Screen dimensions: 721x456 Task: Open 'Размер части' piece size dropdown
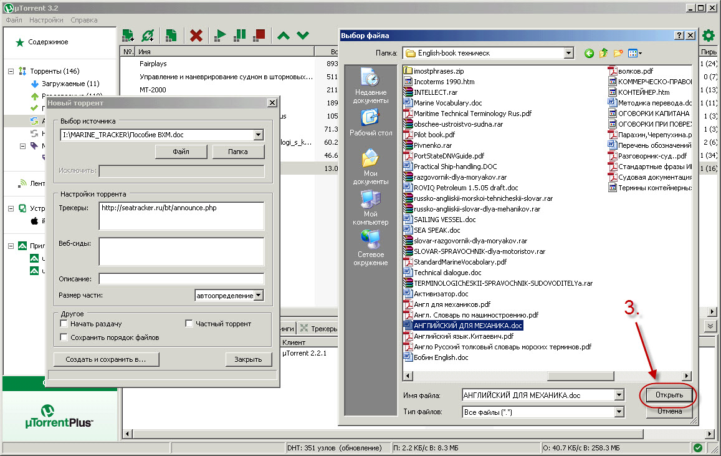[x=259, y=296]
